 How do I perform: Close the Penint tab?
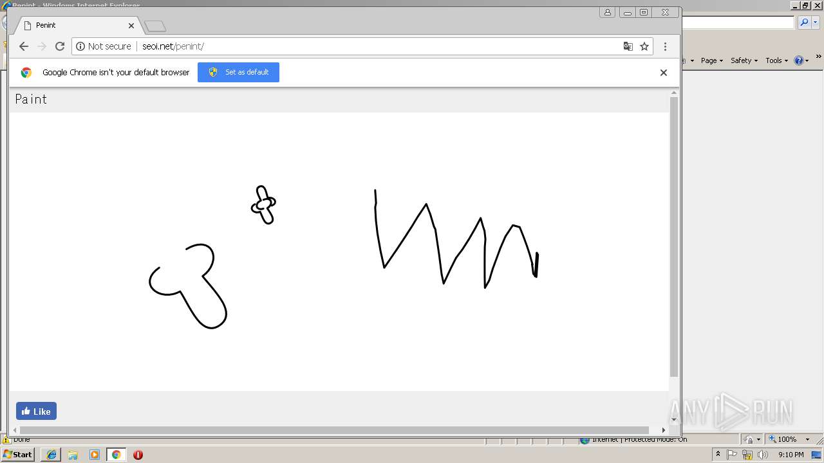131,26
